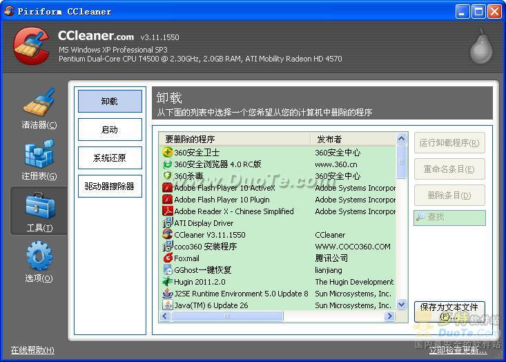
Task: Switch to the 启动 (Startup) tab
Action: point(110,129)
